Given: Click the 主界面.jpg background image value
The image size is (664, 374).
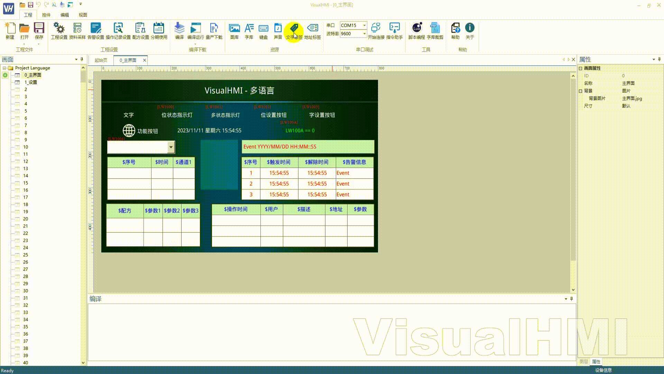Looking at the screenshot, I should (632, 98).
